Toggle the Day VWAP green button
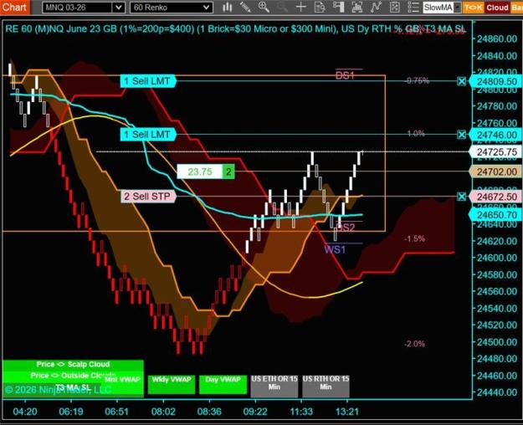 point(223,384)
